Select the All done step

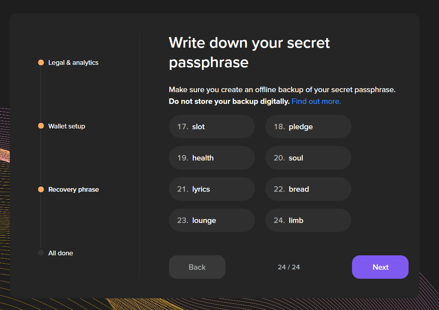(60, 253)
